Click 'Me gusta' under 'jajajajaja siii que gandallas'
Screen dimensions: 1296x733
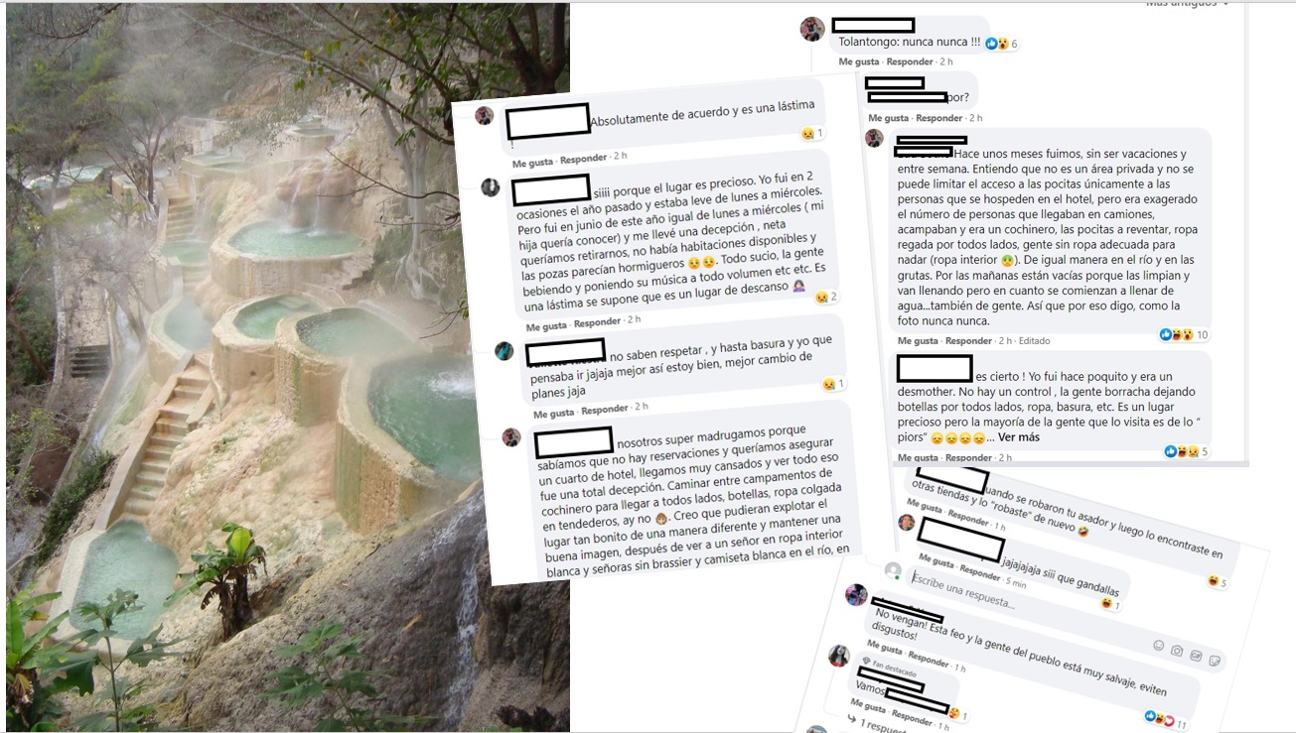click(x=938, y=560)
